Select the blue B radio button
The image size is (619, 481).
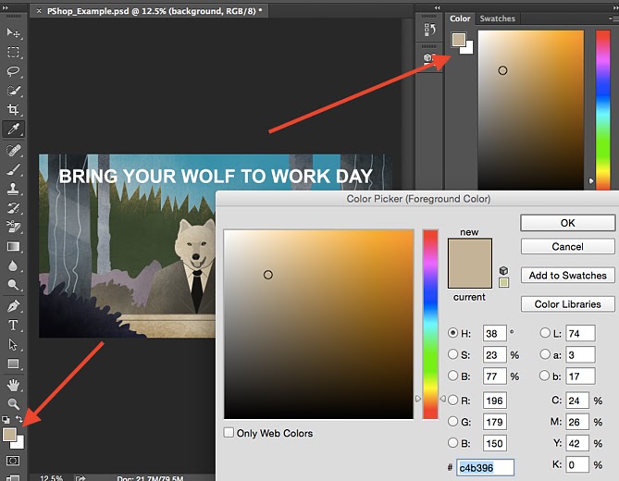click(x=452, y=442)
